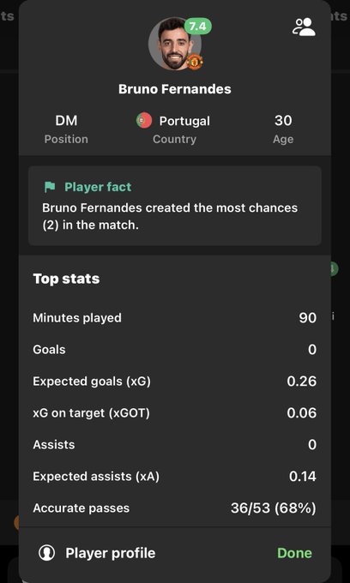Tap the age value 30
Screen dimensions: 350x583
pos(283,121)
